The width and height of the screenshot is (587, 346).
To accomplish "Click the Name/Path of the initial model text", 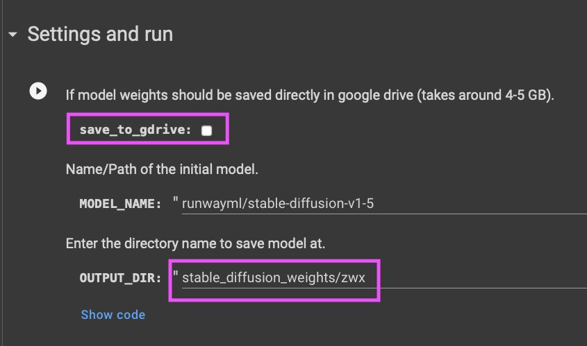I will (162, 169).
